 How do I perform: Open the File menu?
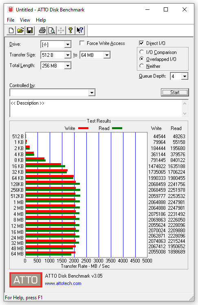tap(11, 20)
